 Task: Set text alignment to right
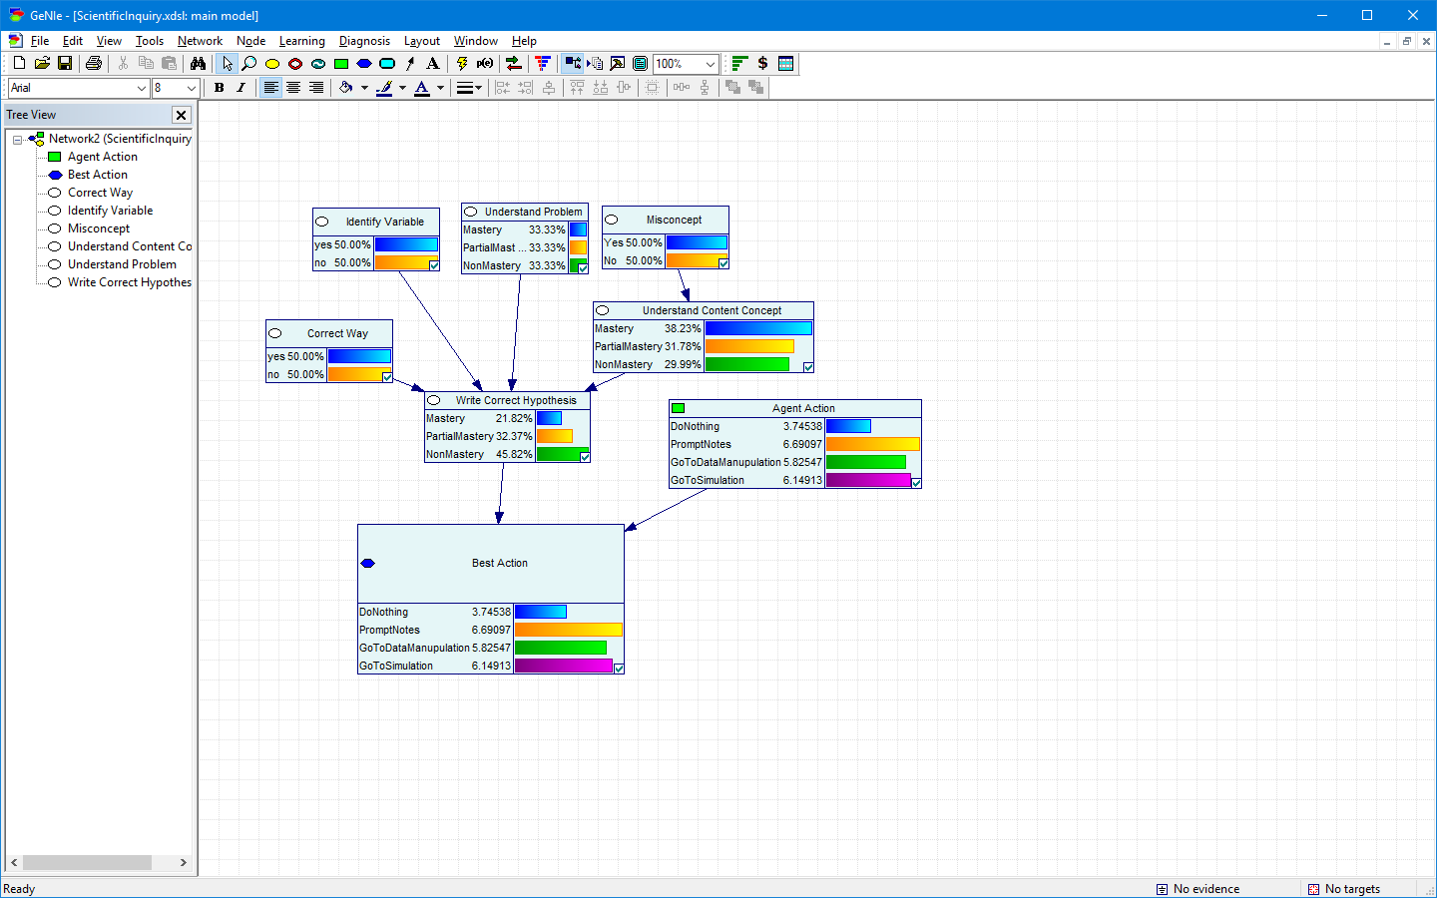316,88
